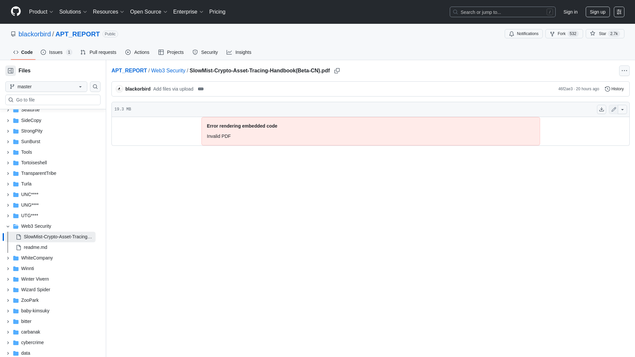Expand the Solutions menu

coord(73,12)
